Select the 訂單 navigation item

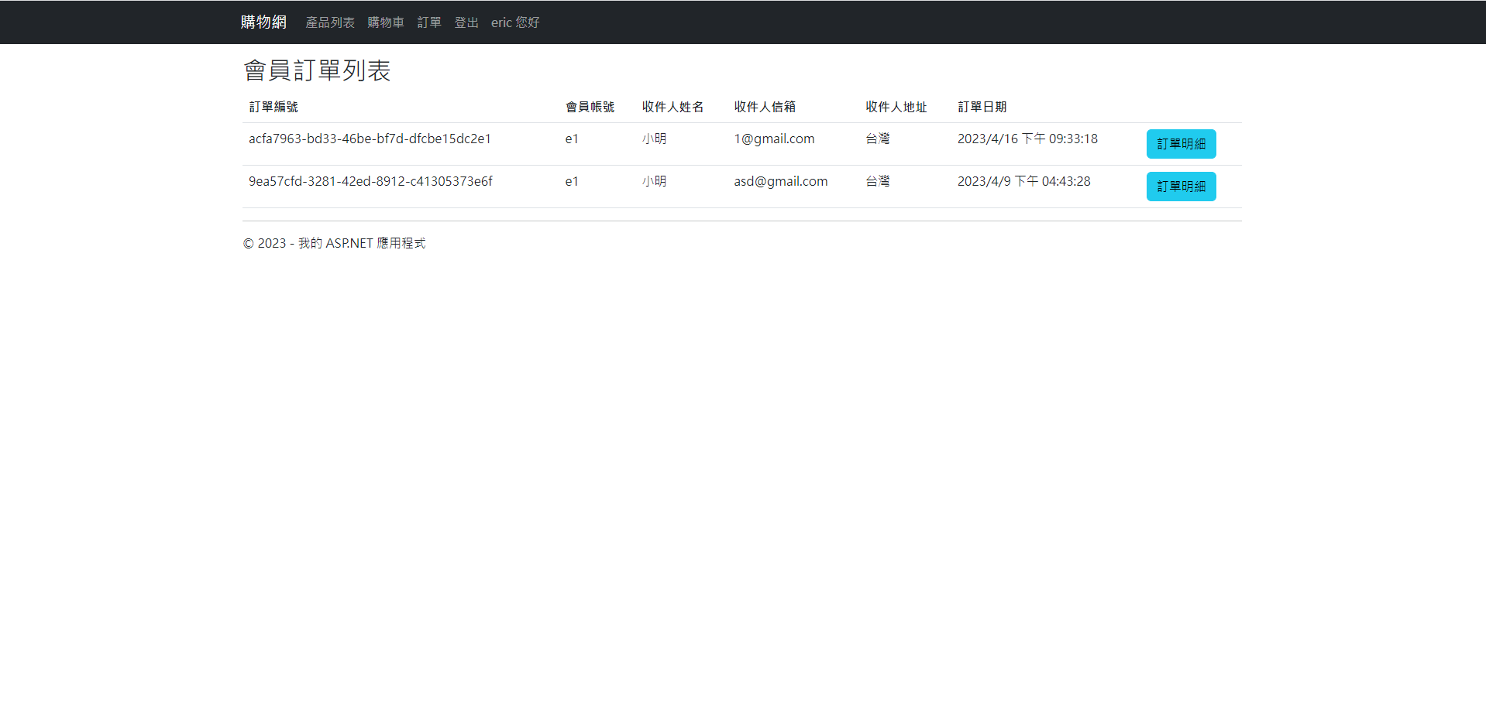pos(429,22)
